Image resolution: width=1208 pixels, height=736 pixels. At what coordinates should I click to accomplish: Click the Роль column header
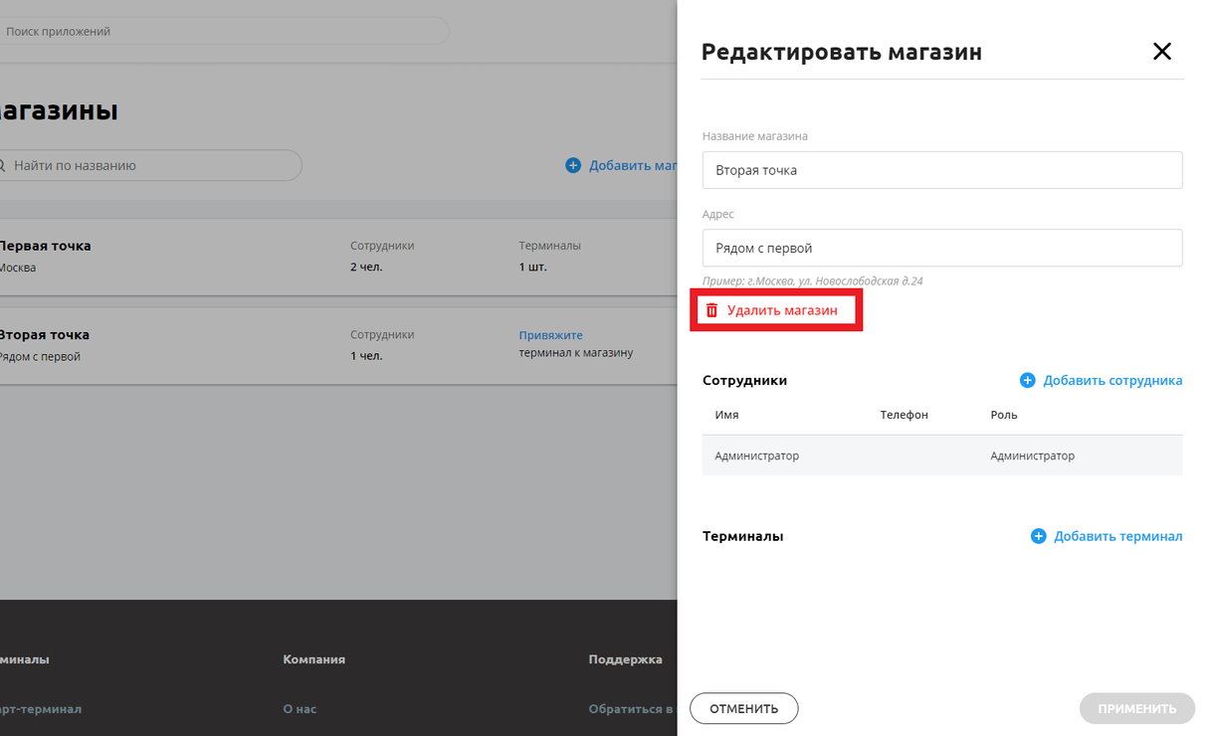click(1004, 415)
